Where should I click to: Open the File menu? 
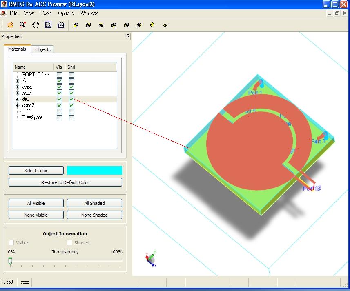click(x=13, y=13)
